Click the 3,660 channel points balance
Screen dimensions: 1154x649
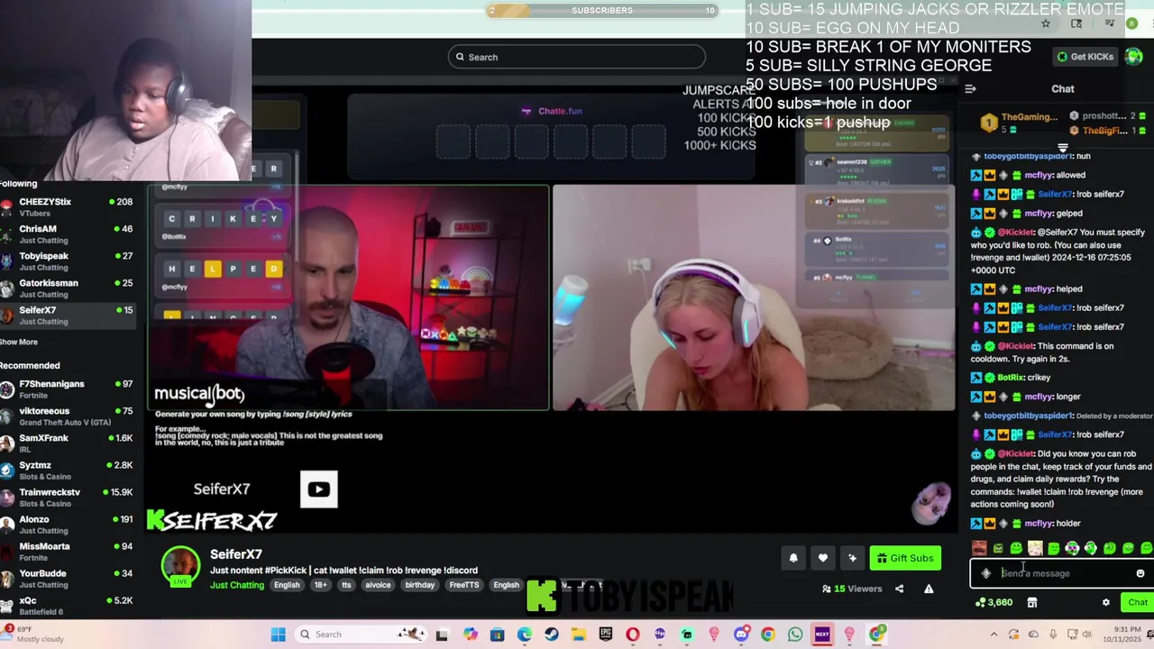click(994, 602)
